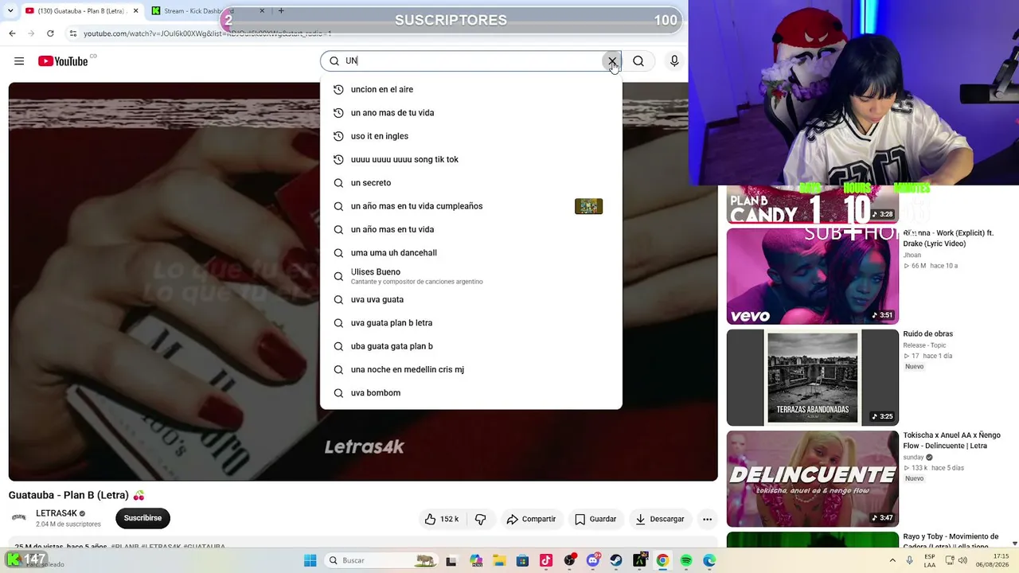Select the Ulises Bueno artist suggestion
Image resolution: width=1019 pixels, height=573 pixels.
pyautogui.click(x=470, y=276)
